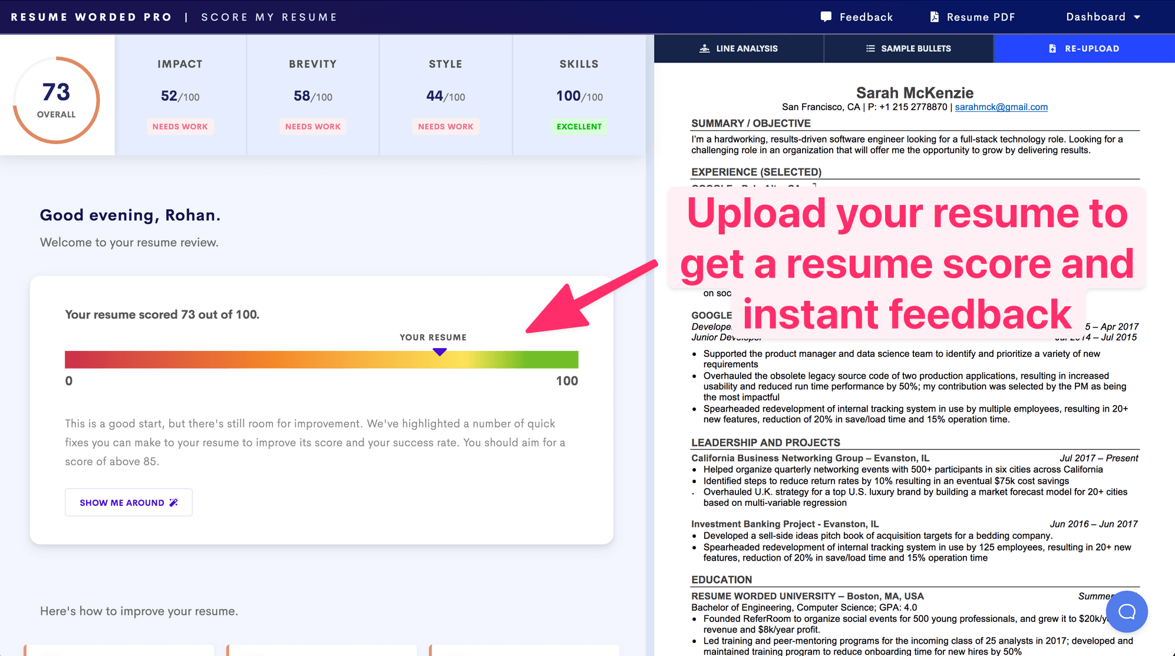
Task: Open the sarahmck@gmail.com email link
Action: coord(1001,107)
